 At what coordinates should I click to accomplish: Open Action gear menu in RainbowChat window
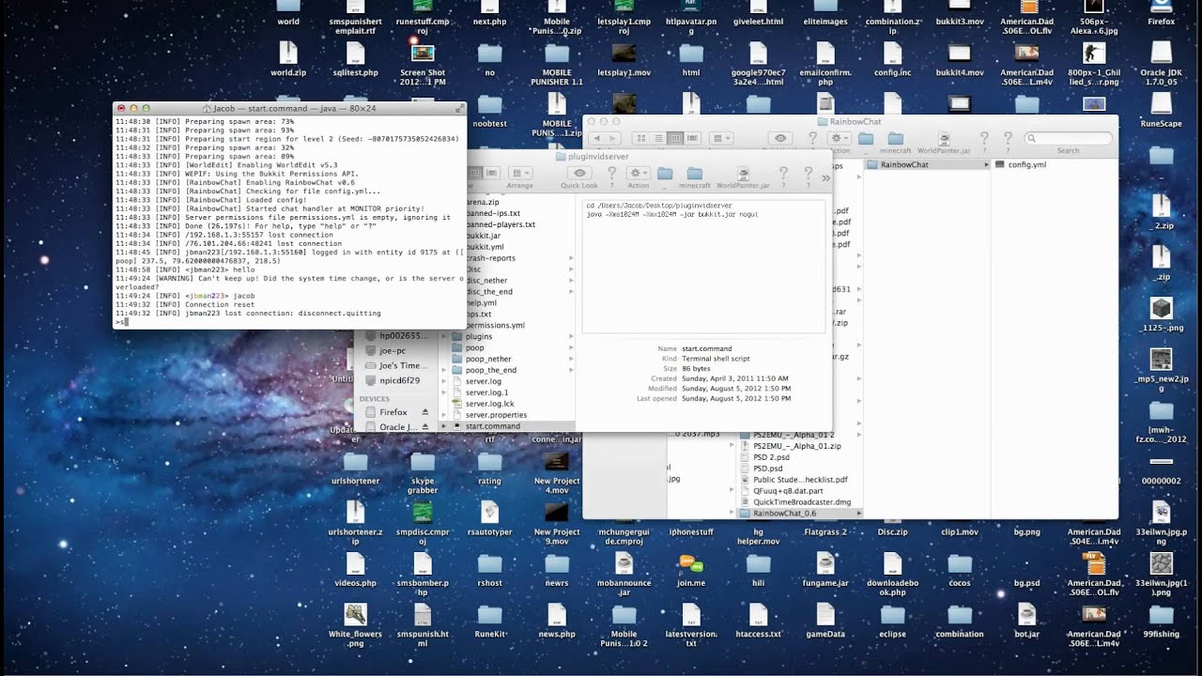click(x=839, y=138)
